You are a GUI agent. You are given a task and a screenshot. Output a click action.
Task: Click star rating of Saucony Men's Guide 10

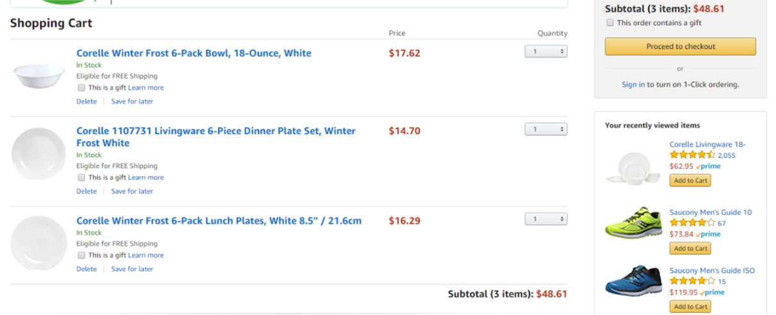[692, 223]
